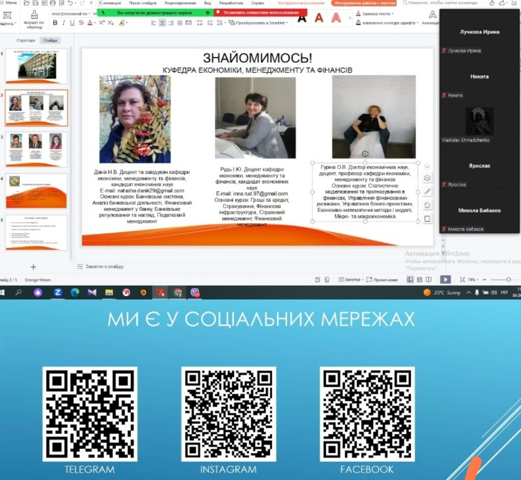Screen dimensions: 521x480
Task: Start slideshow with play button in status bar
Action: click(445, 279)
